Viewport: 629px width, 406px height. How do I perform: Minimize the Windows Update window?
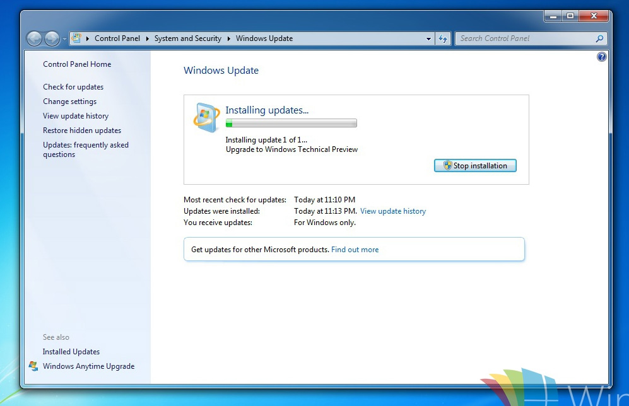[553, 16]
